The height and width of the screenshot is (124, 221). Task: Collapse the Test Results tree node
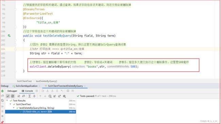[7, 100]
